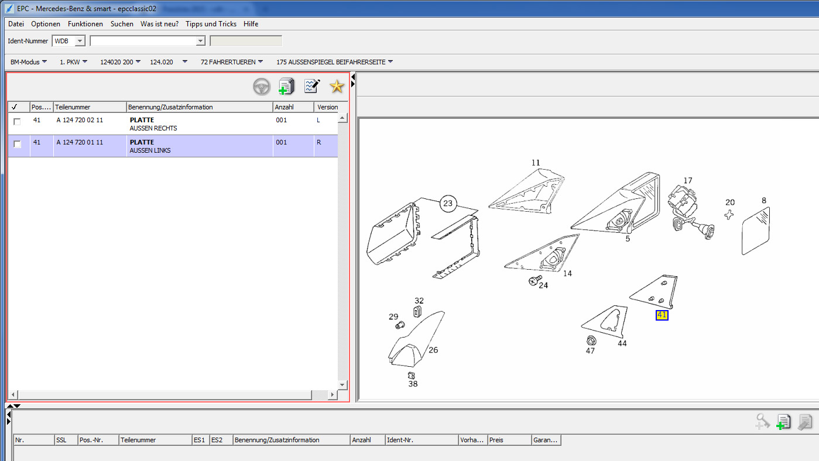Click the Preis column header in bottom table
The height and width of the screenshot is (461, 819).
point(509,440)
